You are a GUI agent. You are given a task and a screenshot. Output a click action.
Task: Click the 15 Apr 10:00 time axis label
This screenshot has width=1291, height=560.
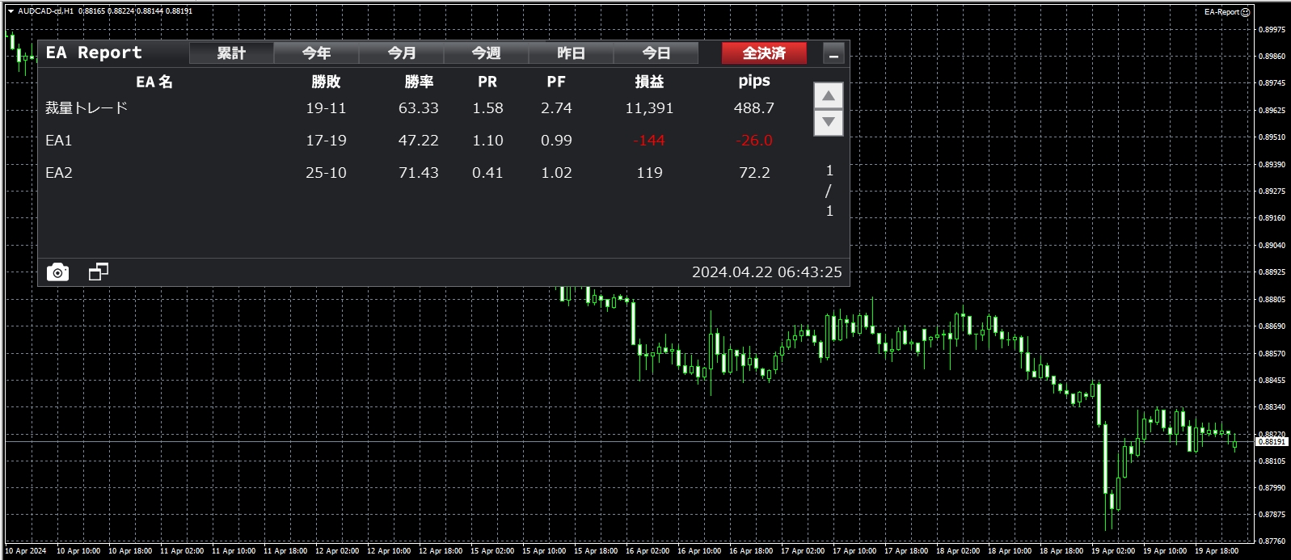[x=544, y=551]
